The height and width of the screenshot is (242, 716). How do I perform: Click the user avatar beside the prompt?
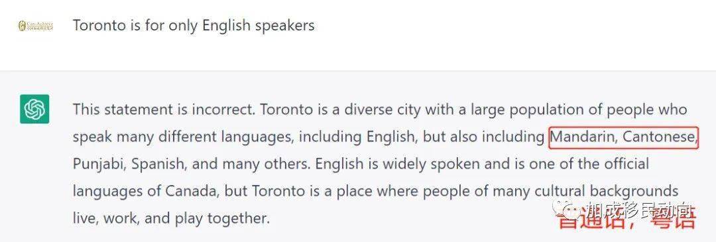36,26
